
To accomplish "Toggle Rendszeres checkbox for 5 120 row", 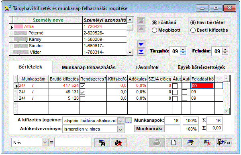I will point(82,99).
